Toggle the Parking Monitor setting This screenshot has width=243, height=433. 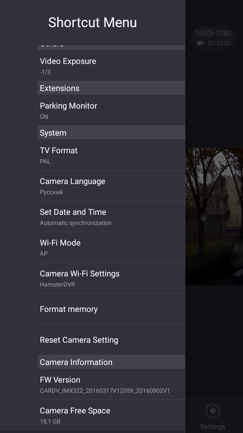pyautogui.click(x=111, y=110)
